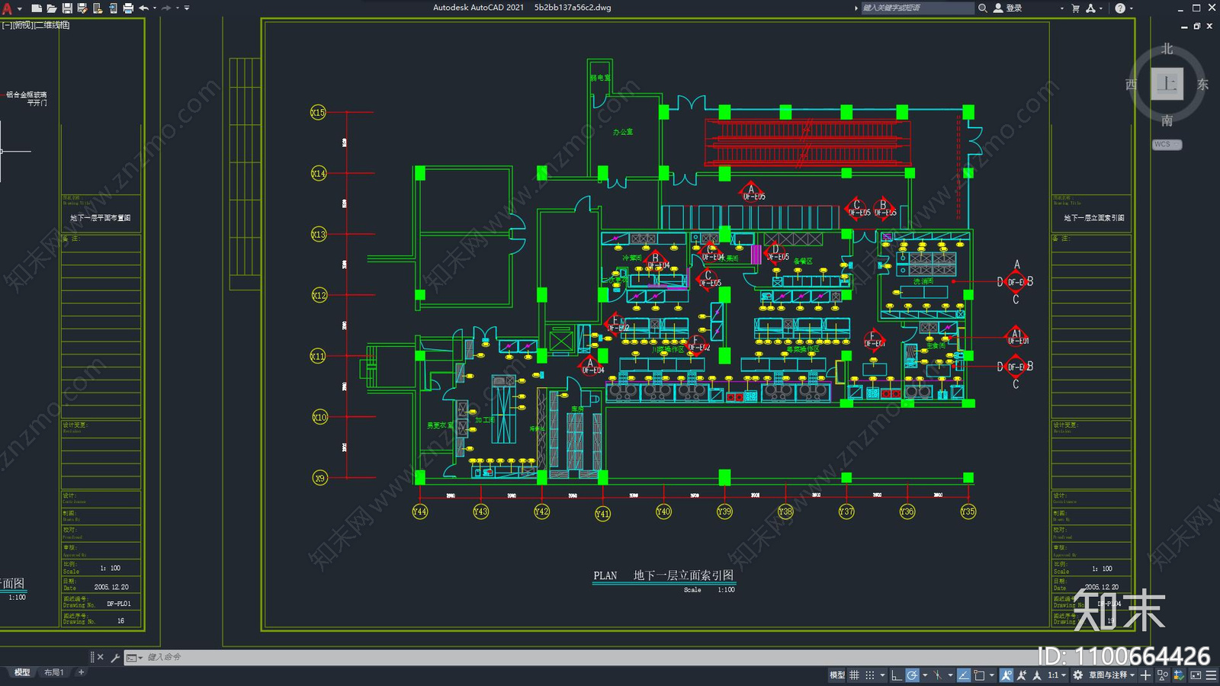Toggle object snap tracking in status bar
1220x686 pixels.
point(964,675)
